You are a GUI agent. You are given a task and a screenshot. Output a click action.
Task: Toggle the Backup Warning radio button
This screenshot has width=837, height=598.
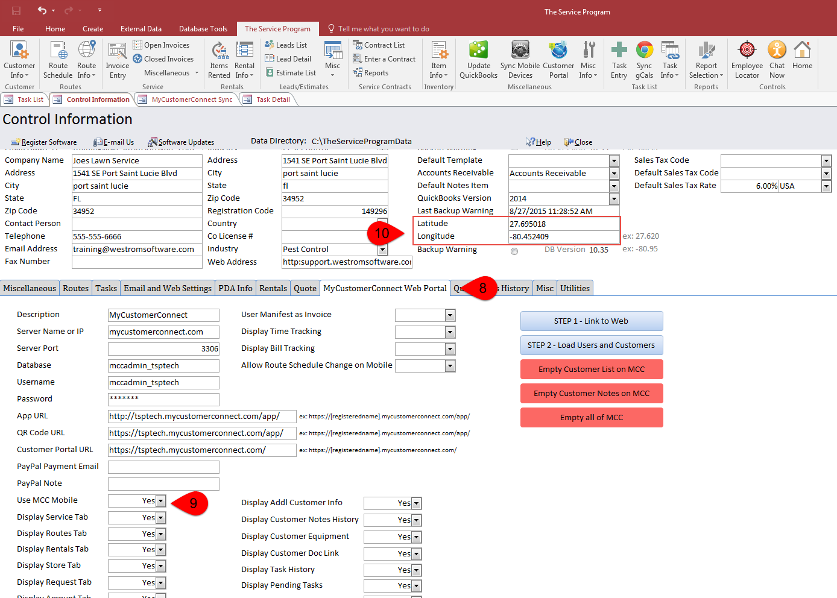pos(514,251)
